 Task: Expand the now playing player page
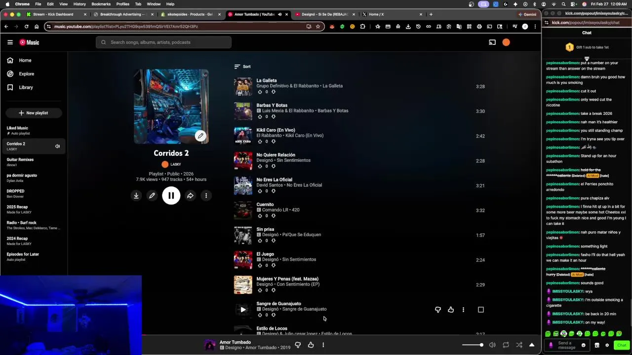(532, 345)
